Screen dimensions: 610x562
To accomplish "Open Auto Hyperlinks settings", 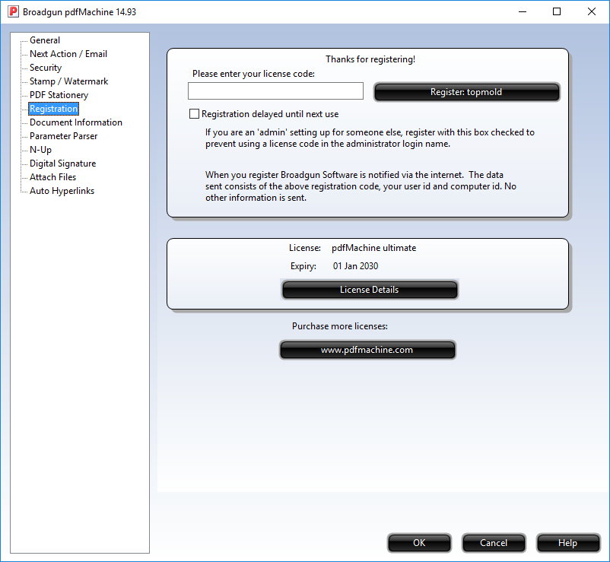I will [62, 191].
